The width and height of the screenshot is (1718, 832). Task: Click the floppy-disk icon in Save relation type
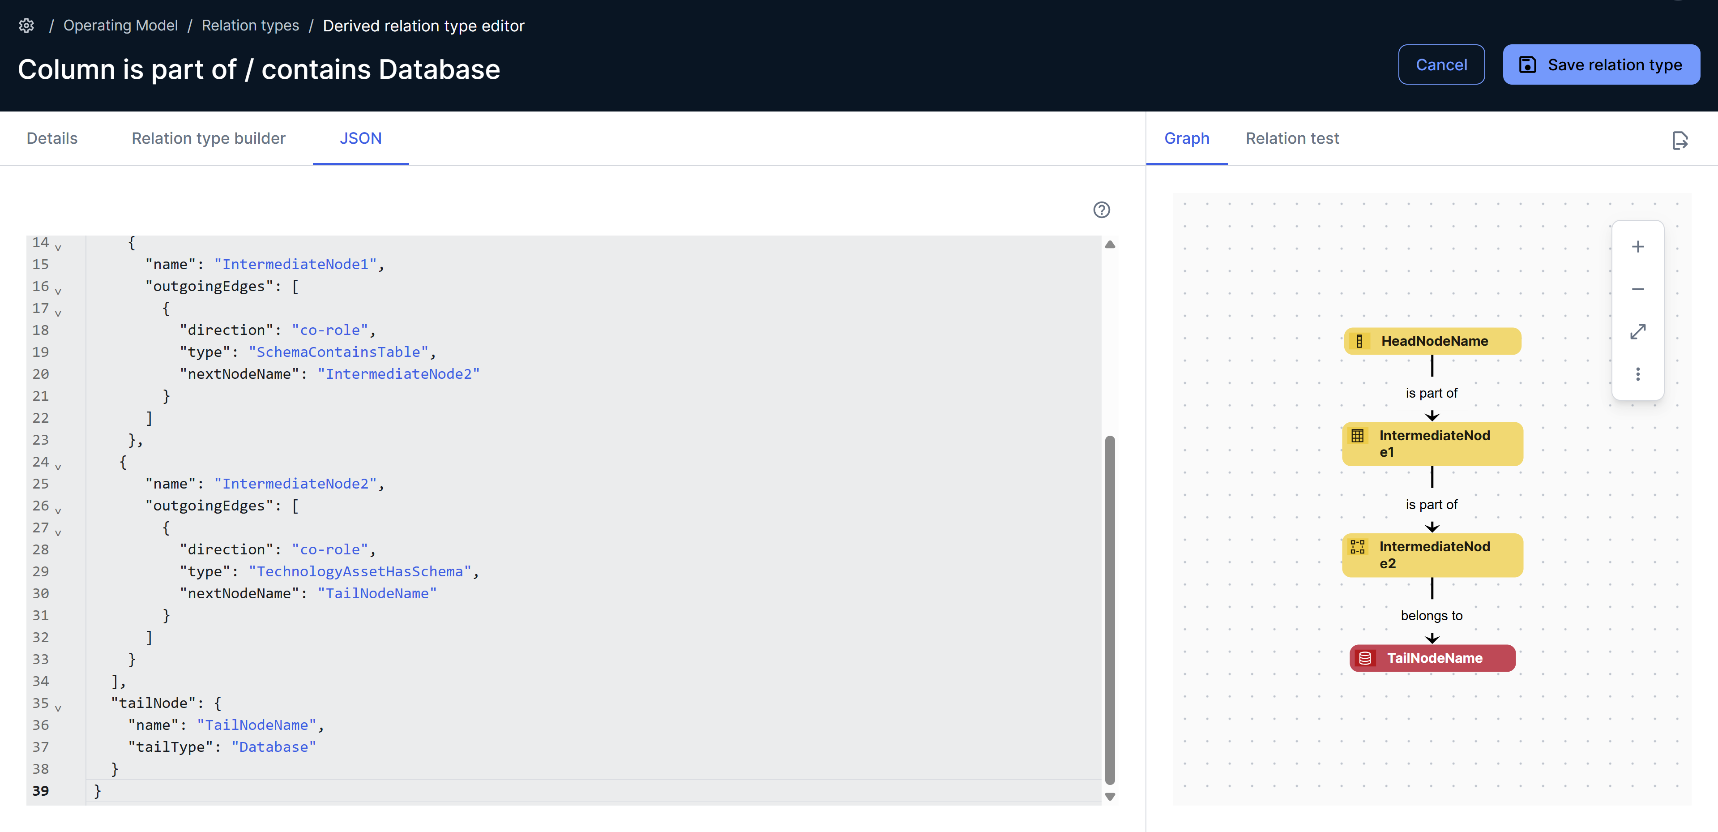[1528, 65]
